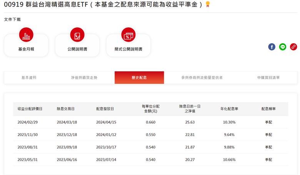Select the 2023/11/30 valuation date cell
The image size is (300, 175).
pyautogui.click(x=28, y=135)
